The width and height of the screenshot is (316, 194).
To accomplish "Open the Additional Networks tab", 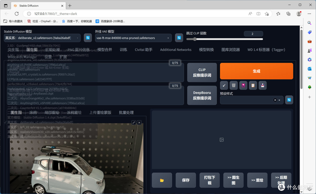I will [176, 49].
